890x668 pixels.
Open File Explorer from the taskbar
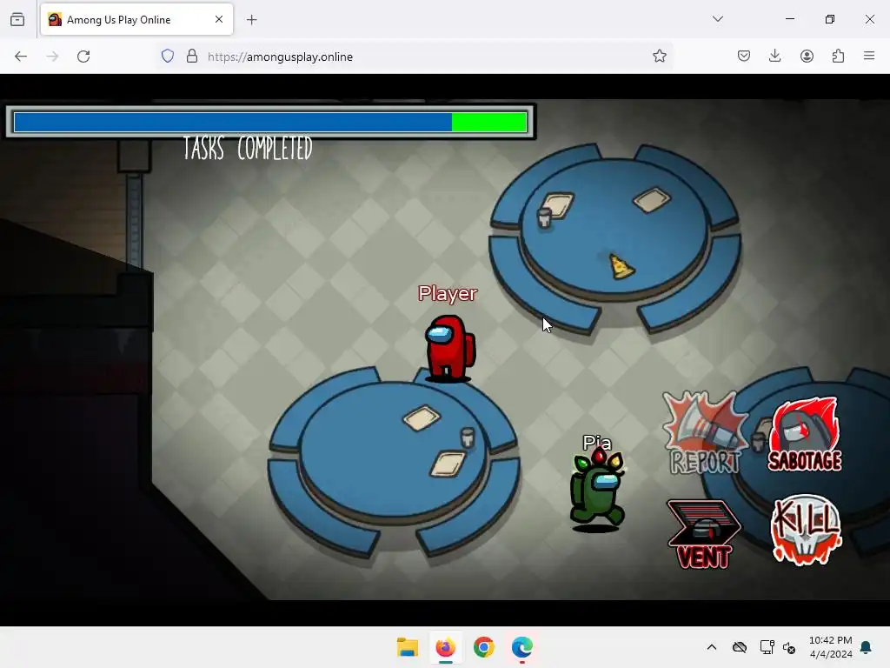[408, 647]
